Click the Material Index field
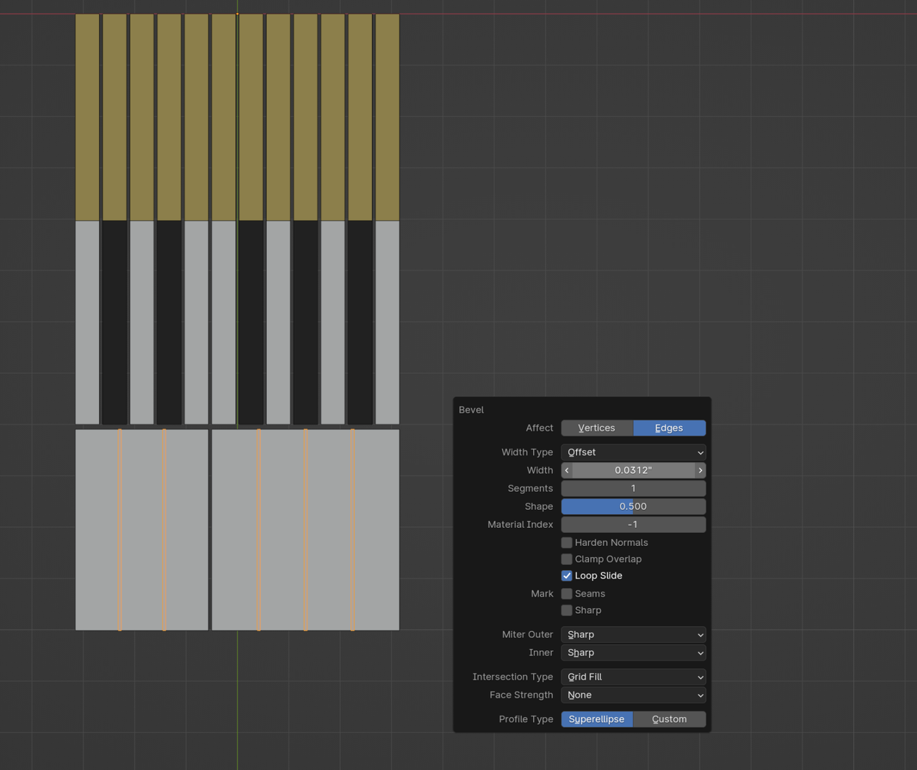The image size is (917, 770). (633, 524)
